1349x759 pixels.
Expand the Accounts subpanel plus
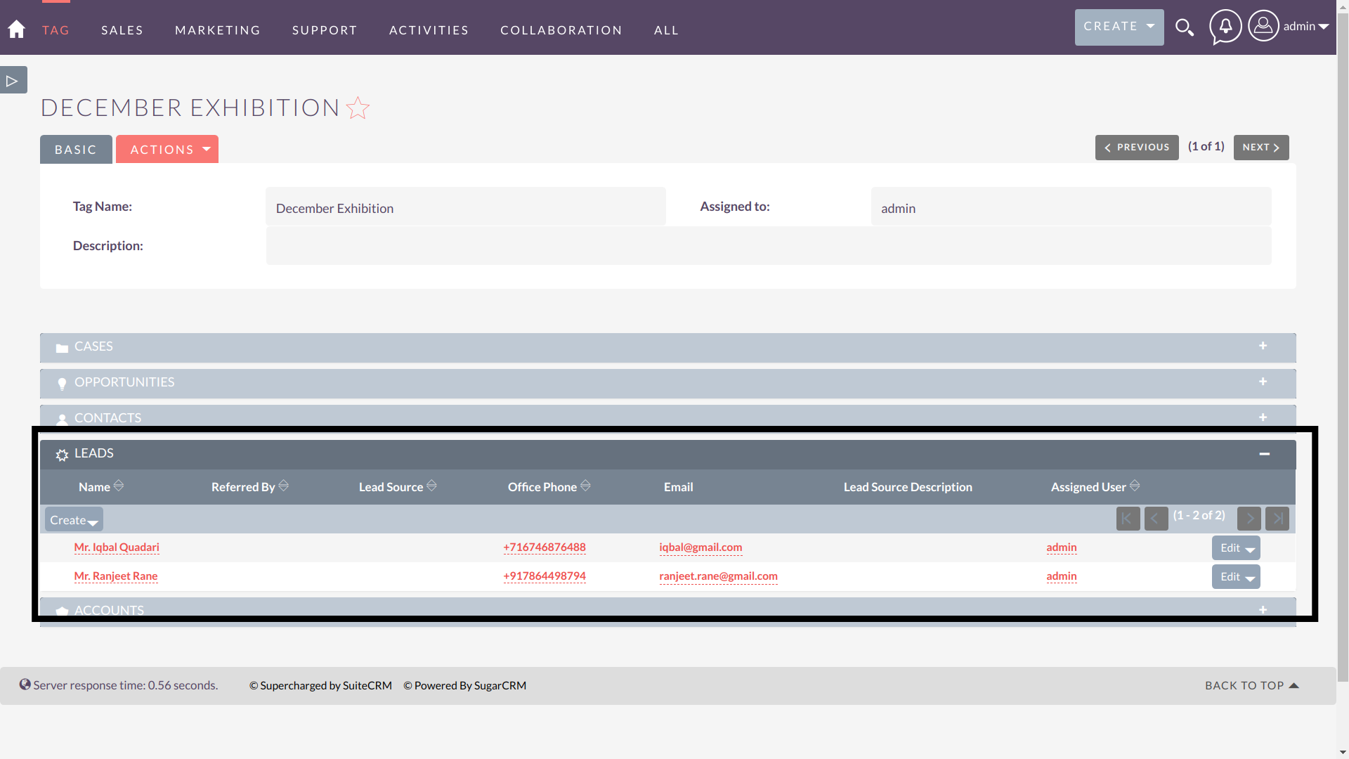pyautogui.click(x=1263, y=610)
